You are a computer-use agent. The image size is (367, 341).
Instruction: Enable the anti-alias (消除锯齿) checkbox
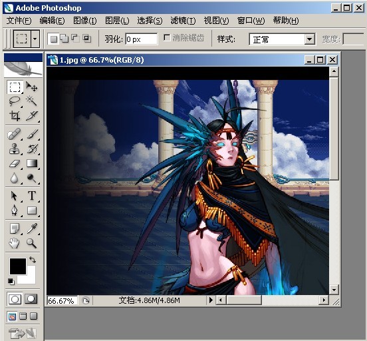[167, 37]
